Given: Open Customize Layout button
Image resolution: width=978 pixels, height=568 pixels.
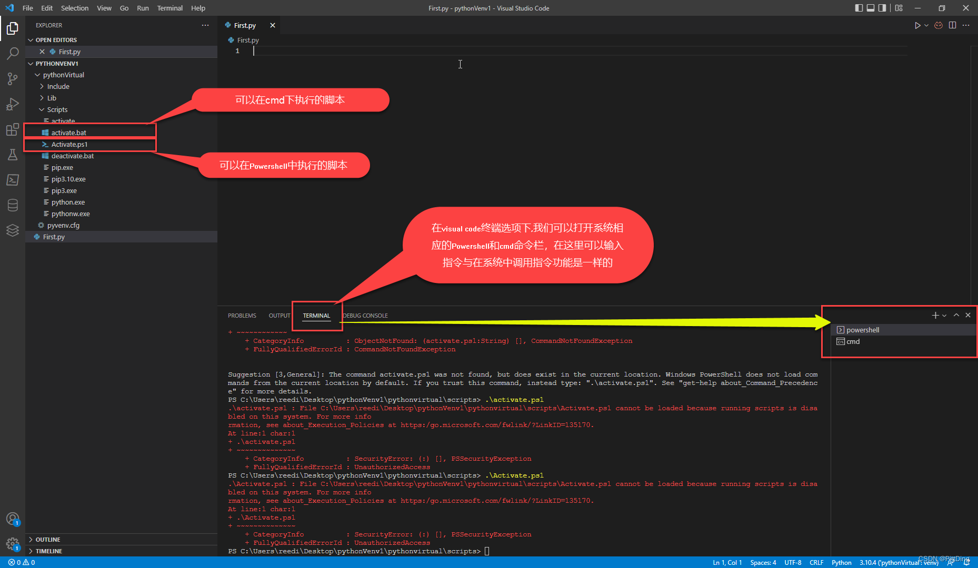Looking at the screenshot, I should tap(899, 8).
